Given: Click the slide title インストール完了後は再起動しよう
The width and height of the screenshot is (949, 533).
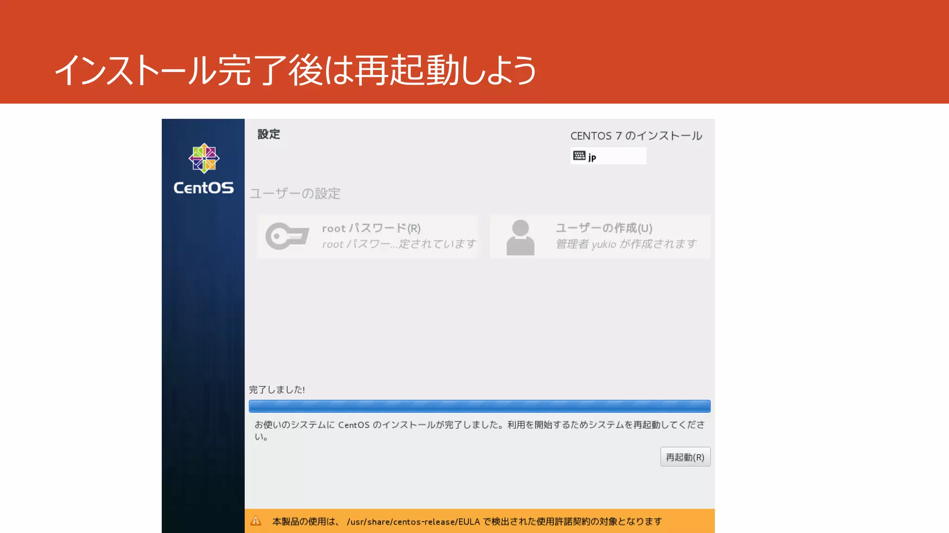Looking at the screenshot, I should tap(296, 70).
